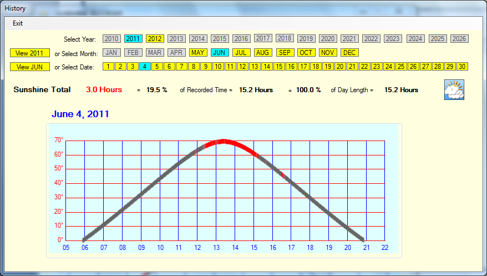Select year 2013
The image size is (487, 276).
coord(176,38)
